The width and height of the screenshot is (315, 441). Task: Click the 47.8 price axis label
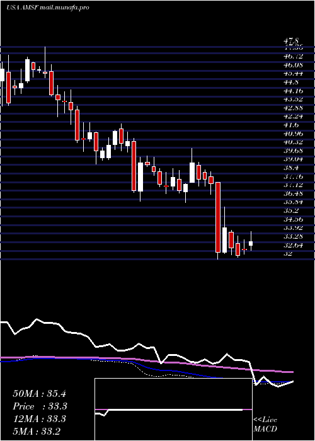click(292, 42)
